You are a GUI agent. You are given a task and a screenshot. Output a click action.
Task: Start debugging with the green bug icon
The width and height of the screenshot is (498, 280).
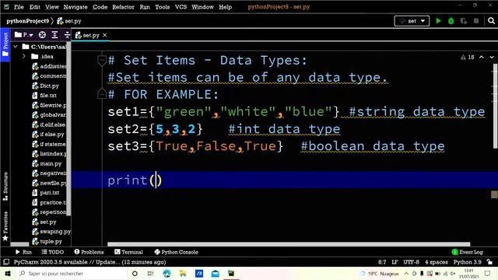click(x=451, y=21)
